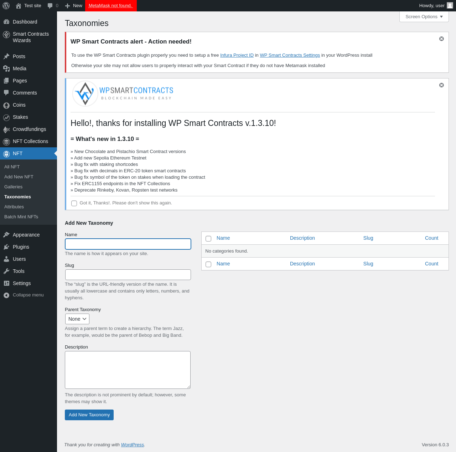Open the Crowdfundings icon
The image size is (456, 452).
point(6,129)
